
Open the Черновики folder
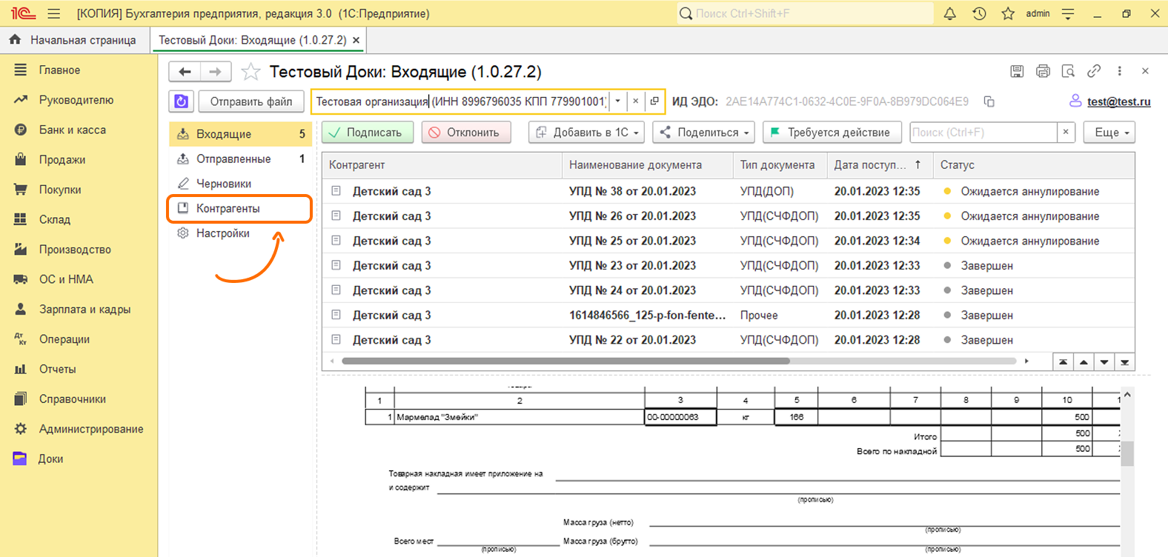(x=240, y=184)
